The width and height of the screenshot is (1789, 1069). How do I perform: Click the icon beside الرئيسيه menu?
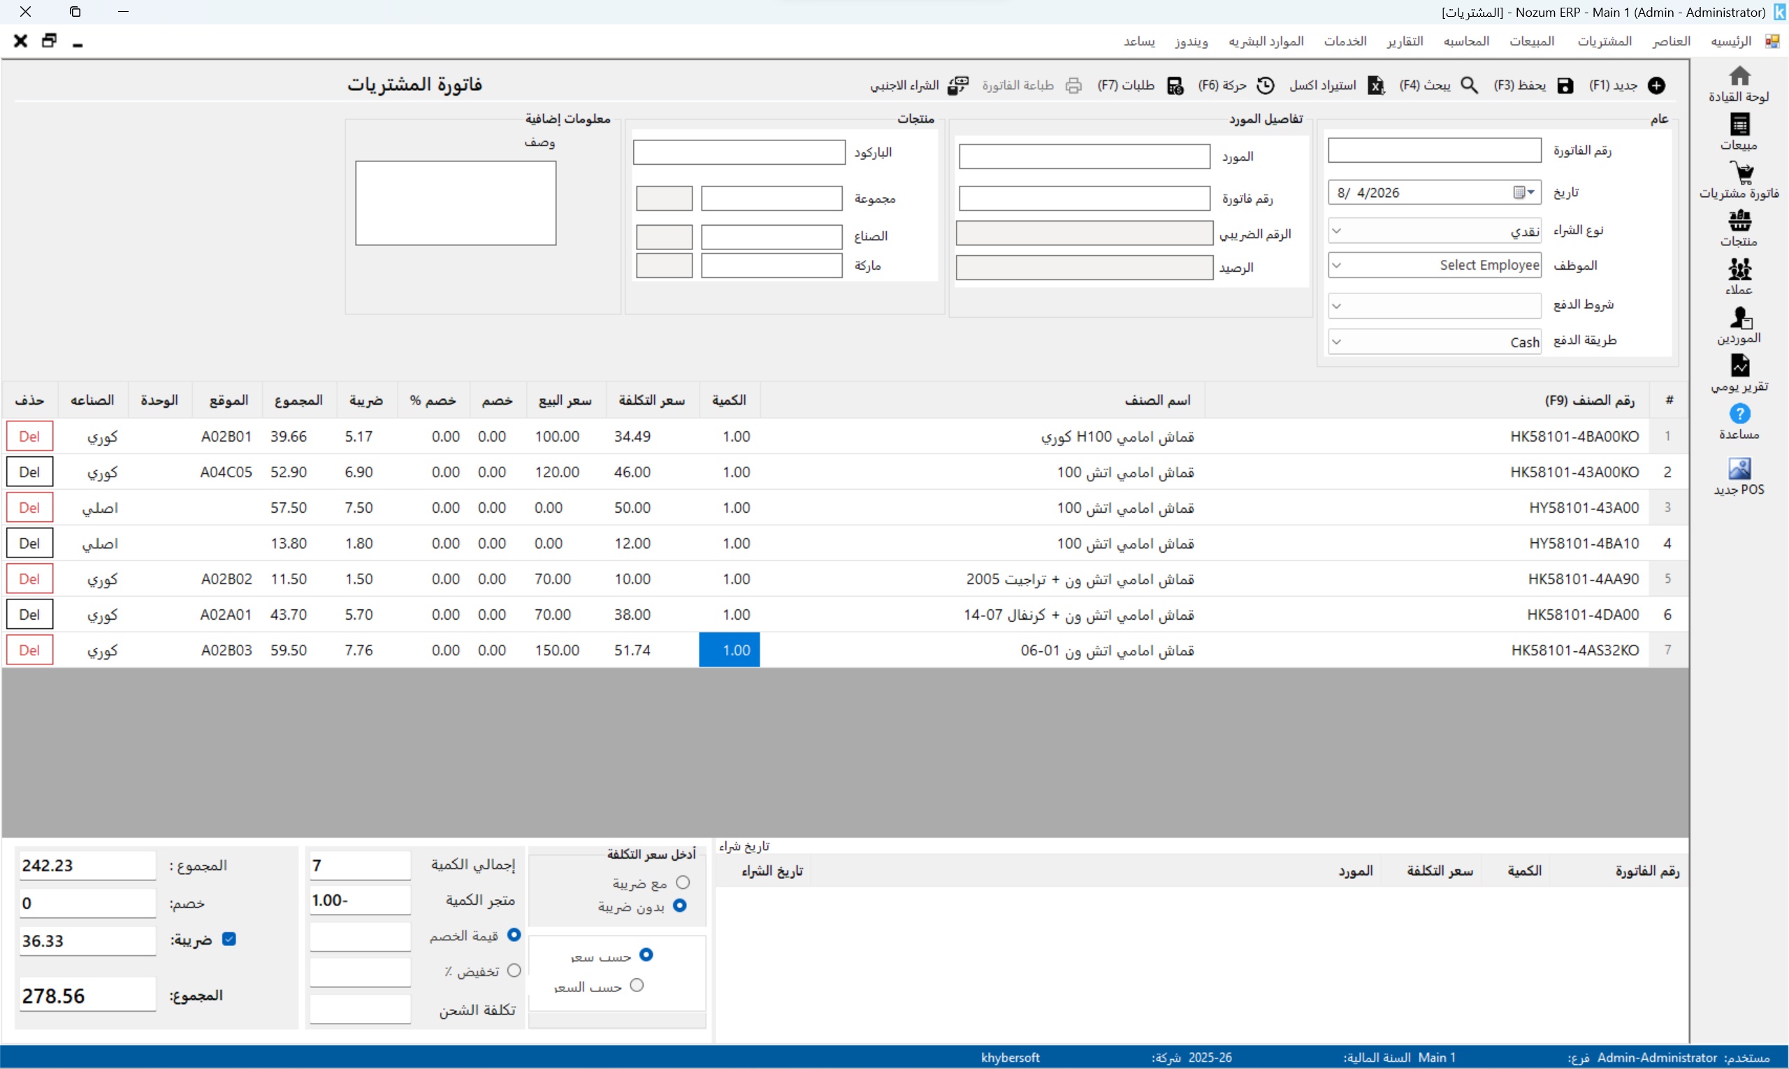(x=1772, y=41)
